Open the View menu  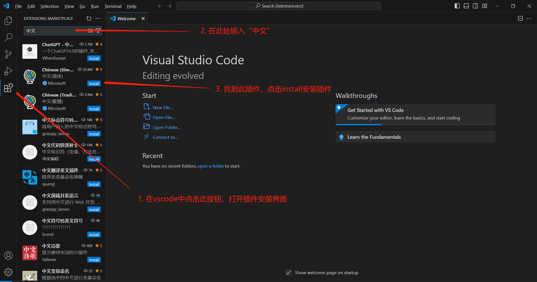[69, 6]
